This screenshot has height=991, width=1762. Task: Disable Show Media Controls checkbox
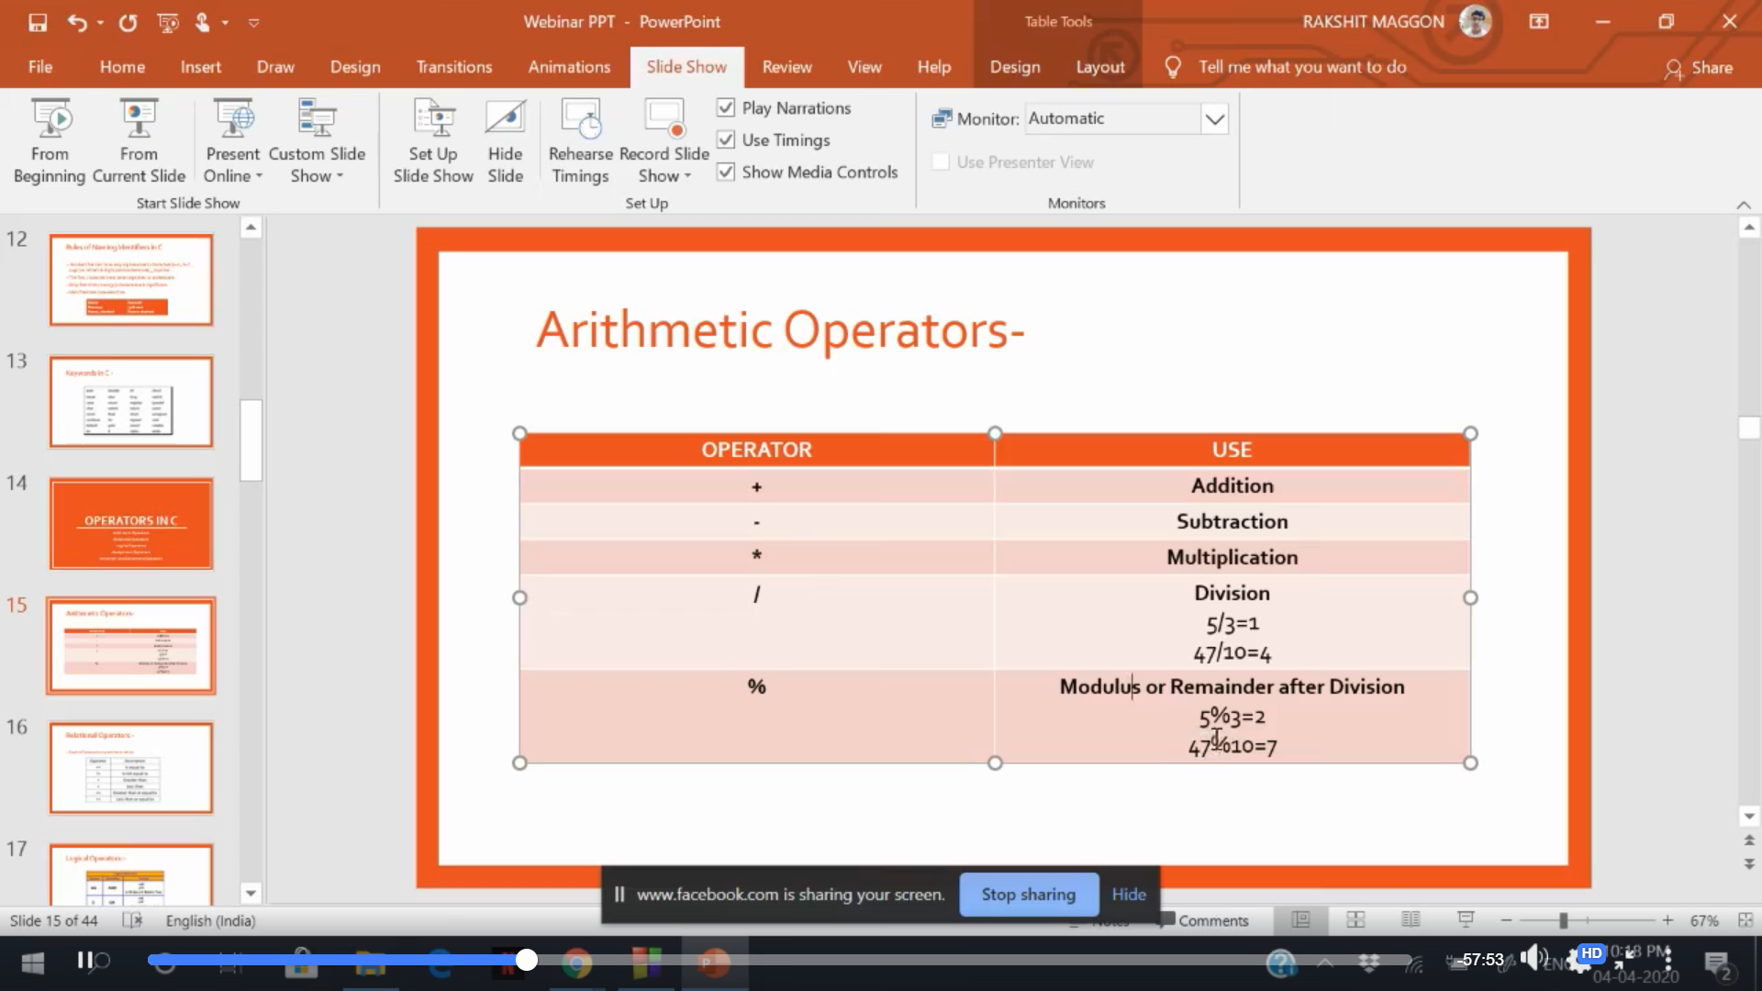(726, 172)
